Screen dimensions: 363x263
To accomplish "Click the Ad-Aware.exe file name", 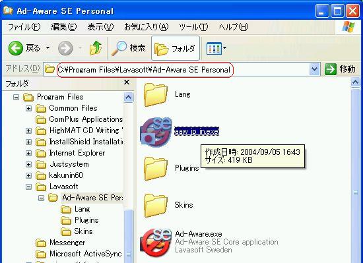I will coord(199,234).
